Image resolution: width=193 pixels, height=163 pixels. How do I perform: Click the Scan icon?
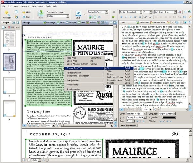point(23,17)
